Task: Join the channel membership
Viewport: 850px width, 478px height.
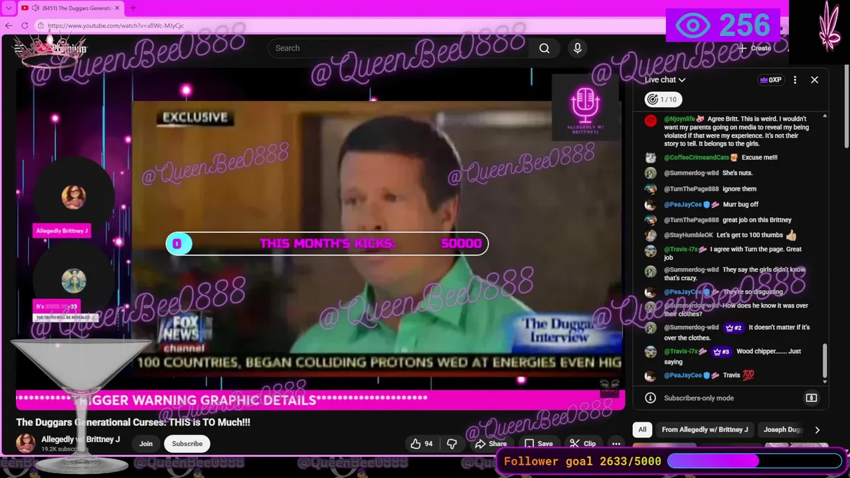Action: click(146, 443)
